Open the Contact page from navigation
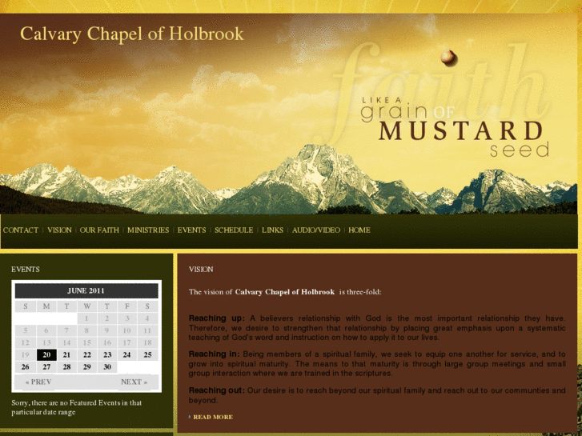This screenshot has height=436, width=582. 21,230
